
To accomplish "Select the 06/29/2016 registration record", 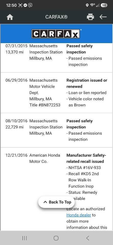I will [x=57, y=93].
